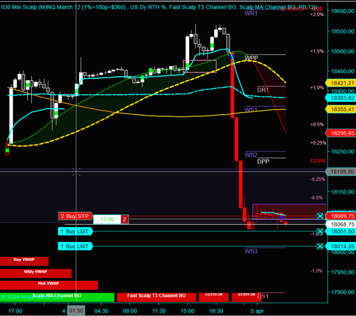The height and width of the screenshot is (316, 356).
Task: Click the Mnt VWAP status bar
Action: (49, 285)
